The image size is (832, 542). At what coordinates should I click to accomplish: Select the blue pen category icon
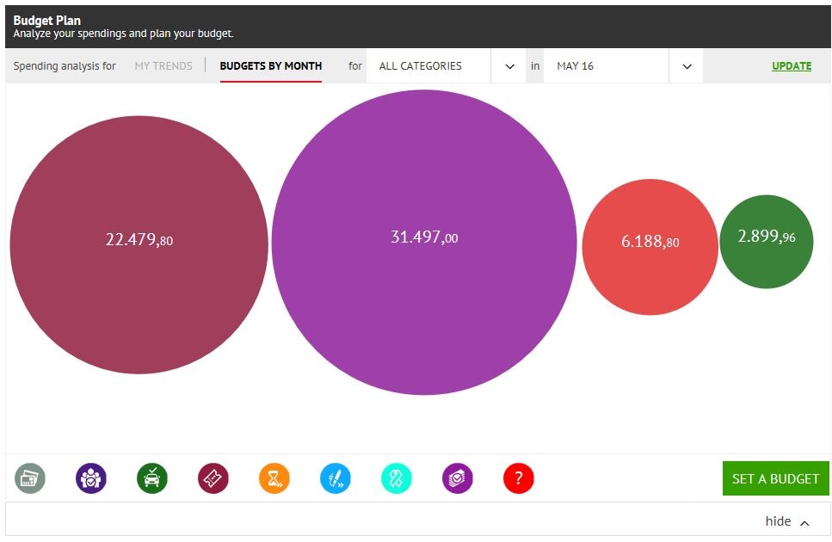pos(336,477)
